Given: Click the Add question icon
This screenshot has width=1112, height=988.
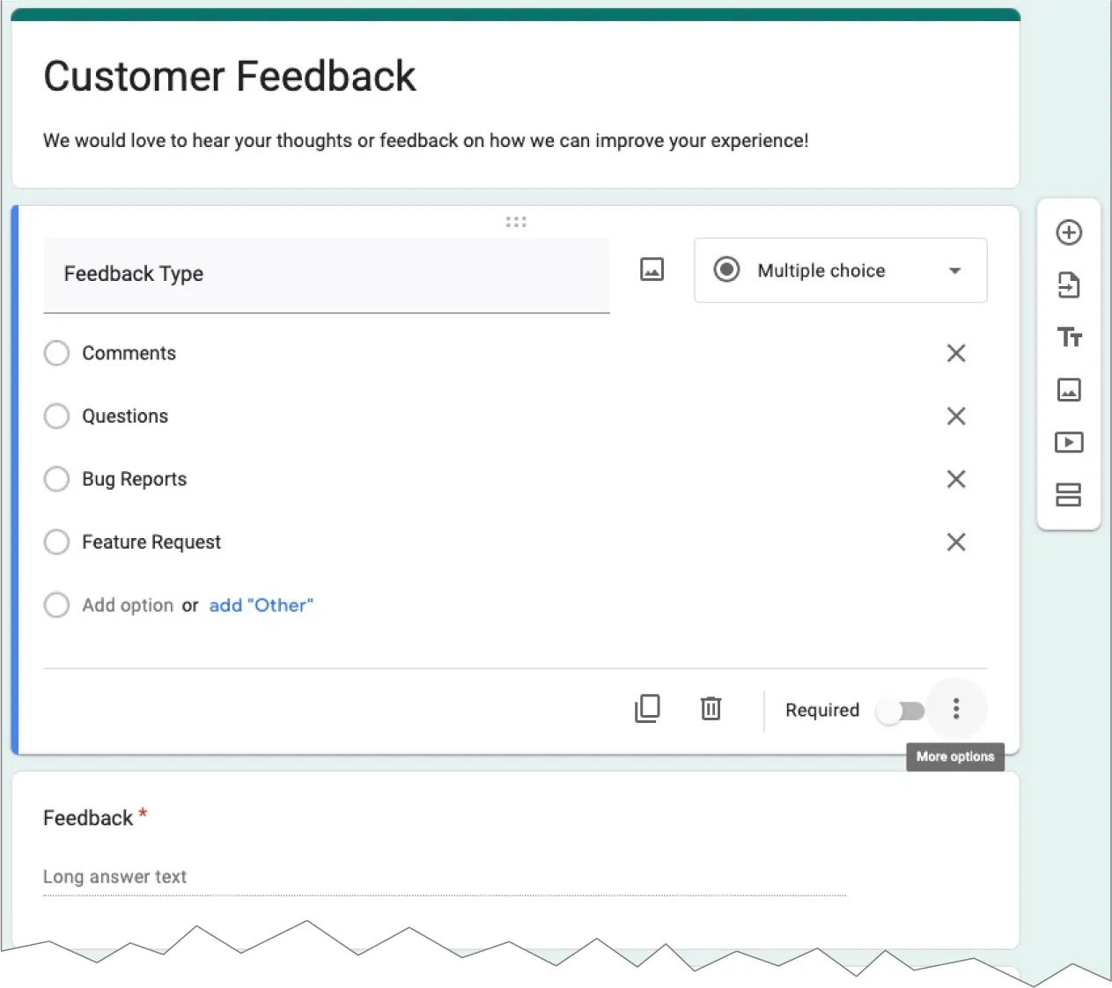Looking at the screenshot, I should [1069, 232].
